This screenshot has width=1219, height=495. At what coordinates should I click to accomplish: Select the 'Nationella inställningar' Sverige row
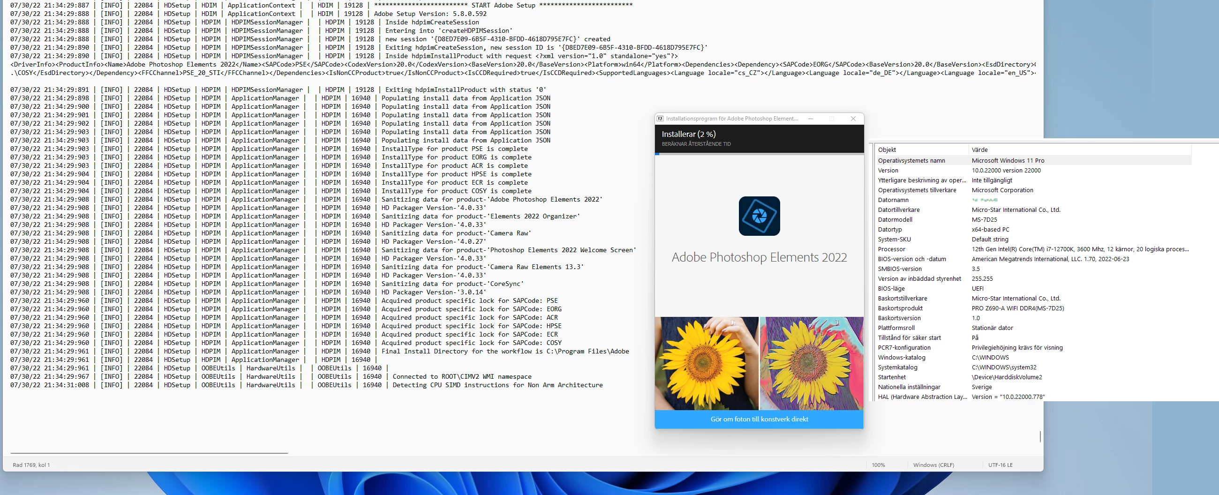click(x=1033, y=387)
